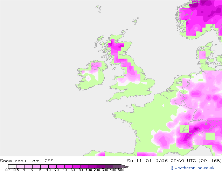Select the 0.1–0.5 cm legend swatch
This screenshot has height=171, width=222.
point(12,166)
